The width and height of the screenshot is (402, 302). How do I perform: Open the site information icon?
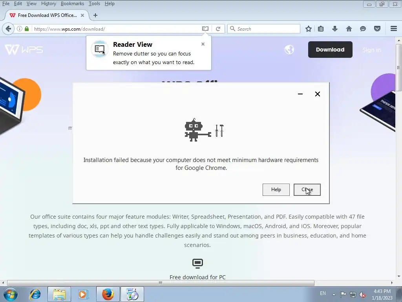pyautogui.click(x=20, y=29)
